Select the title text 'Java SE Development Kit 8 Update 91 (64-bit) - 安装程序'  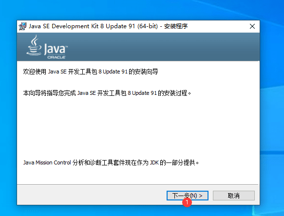(x=108, y=26)
